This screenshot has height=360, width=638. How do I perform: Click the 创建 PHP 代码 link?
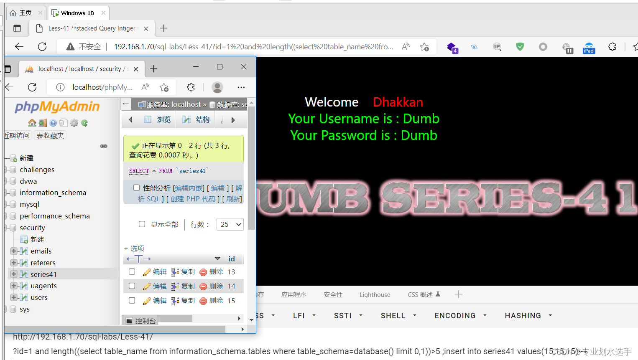point(193,199)
